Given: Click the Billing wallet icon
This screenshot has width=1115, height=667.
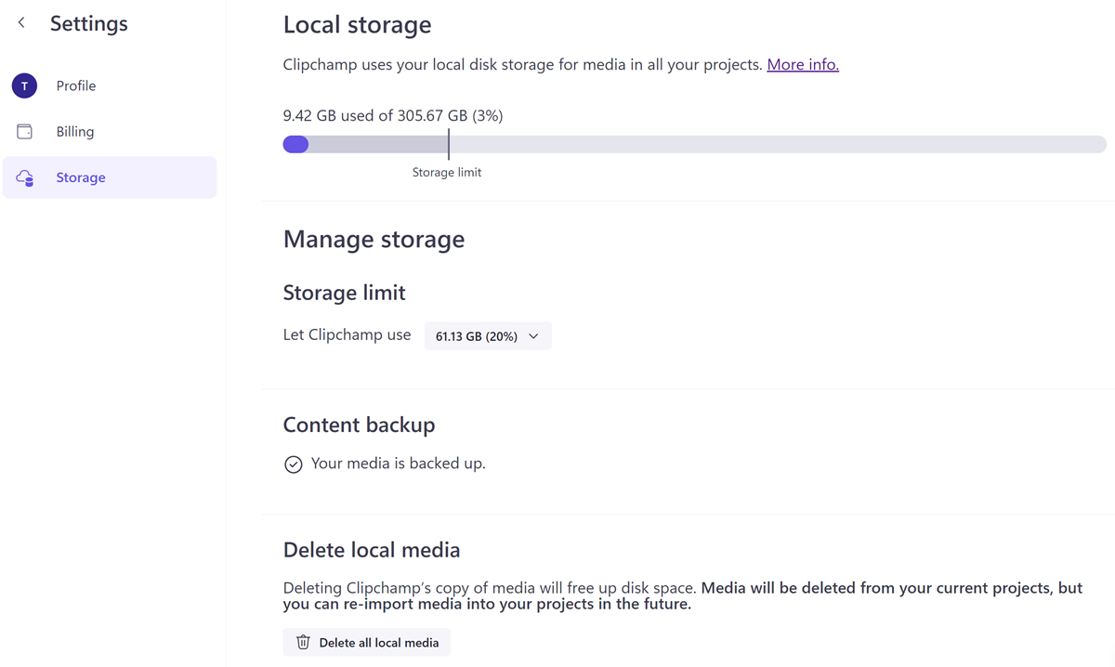Looking at the screenshot, I should (25, 132).
